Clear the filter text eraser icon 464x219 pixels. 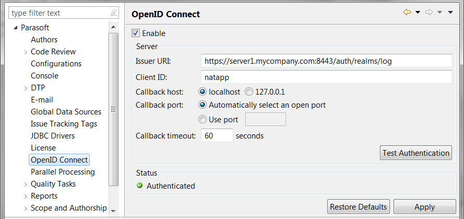pyautogui.click(x=114, y=13)
